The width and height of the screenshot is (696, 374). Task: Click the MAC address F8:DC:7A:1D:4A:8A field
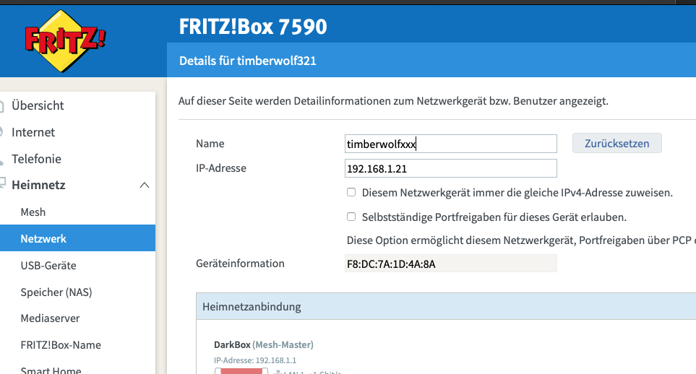tap(450, 264)
